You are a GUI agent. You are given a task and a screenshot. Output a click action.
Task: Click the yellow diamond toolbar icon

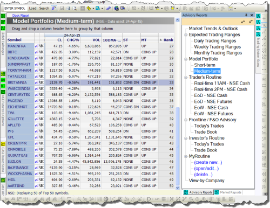pyautogui.click(x=89, y=8)
